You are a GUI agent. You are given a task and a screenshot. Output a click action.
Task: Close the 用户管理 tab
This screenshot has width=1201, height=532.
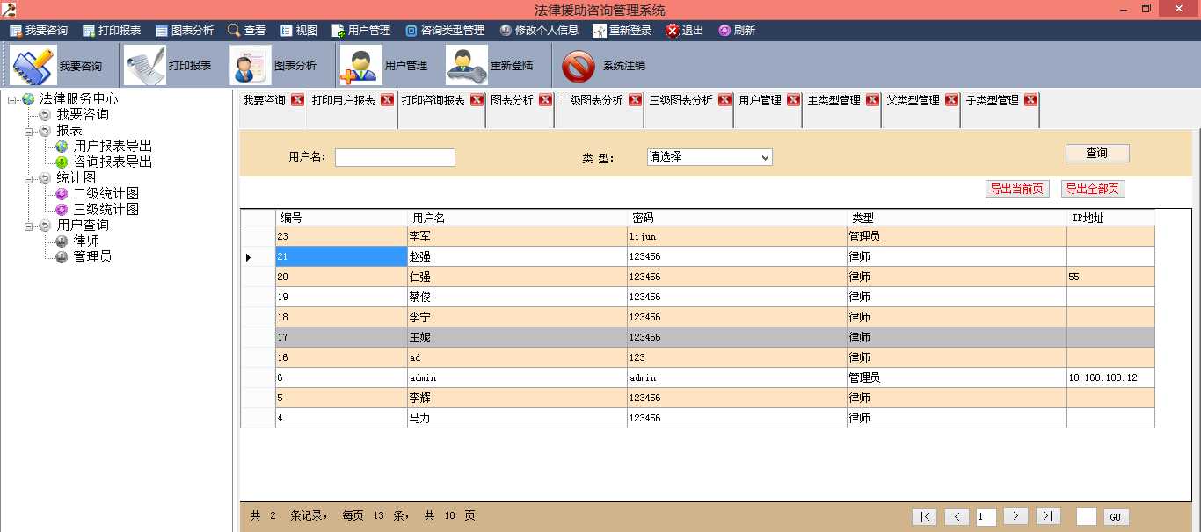(794, 100)
